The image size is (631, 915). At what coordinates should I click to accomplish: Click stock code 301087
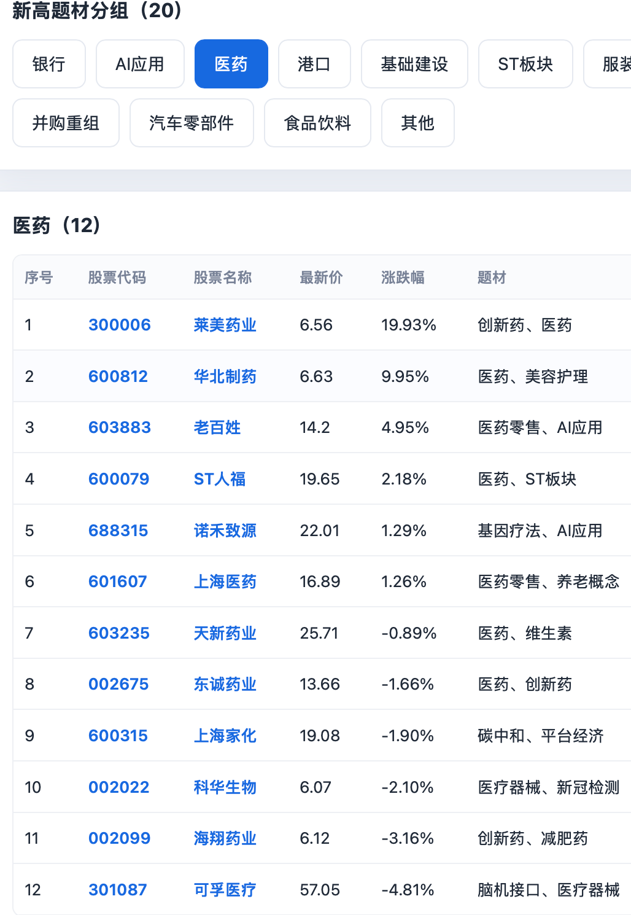click(118, 890)
